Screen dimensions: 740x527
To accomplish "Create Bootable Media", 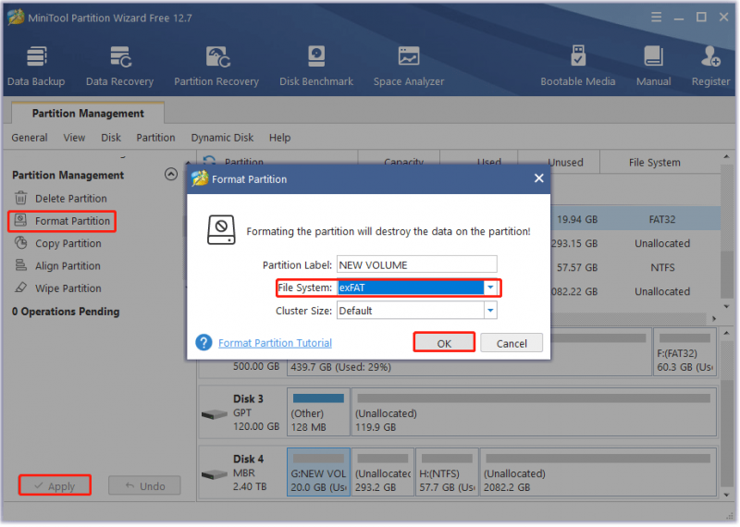I will [x=577, y=66].
